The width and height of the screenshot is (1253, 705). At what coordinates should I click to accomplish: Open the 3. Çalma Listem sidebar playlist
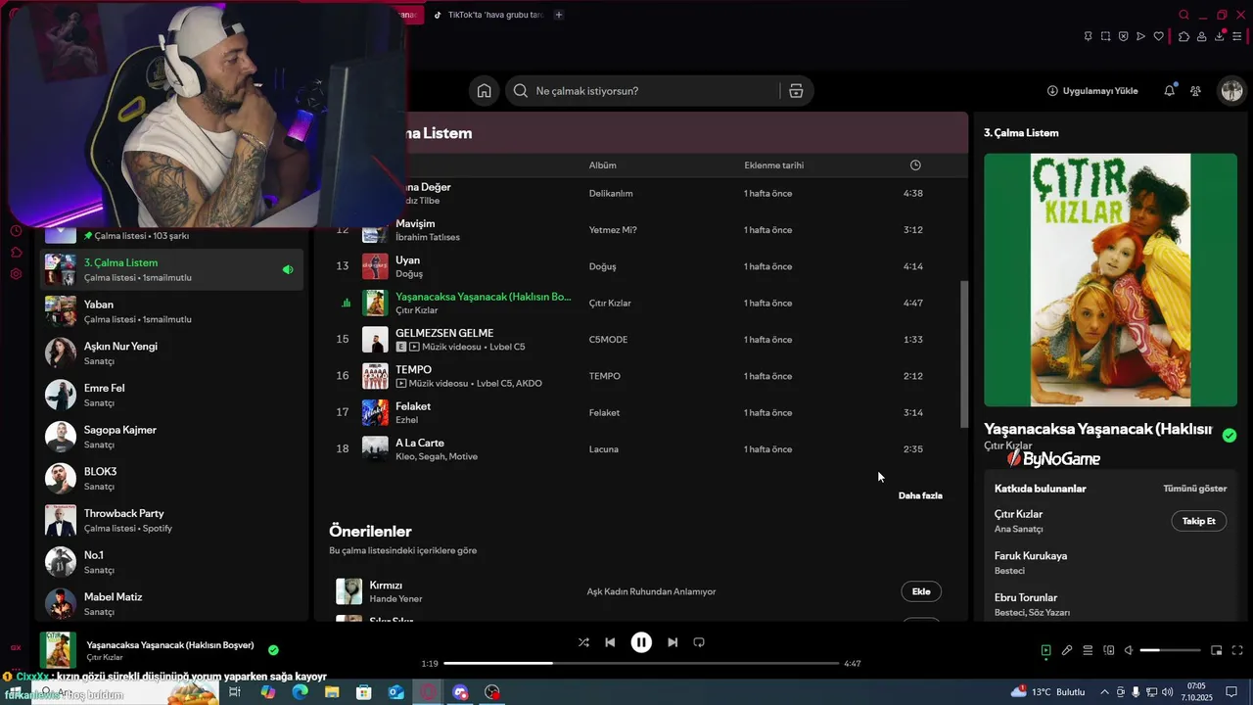click(172, 269)
